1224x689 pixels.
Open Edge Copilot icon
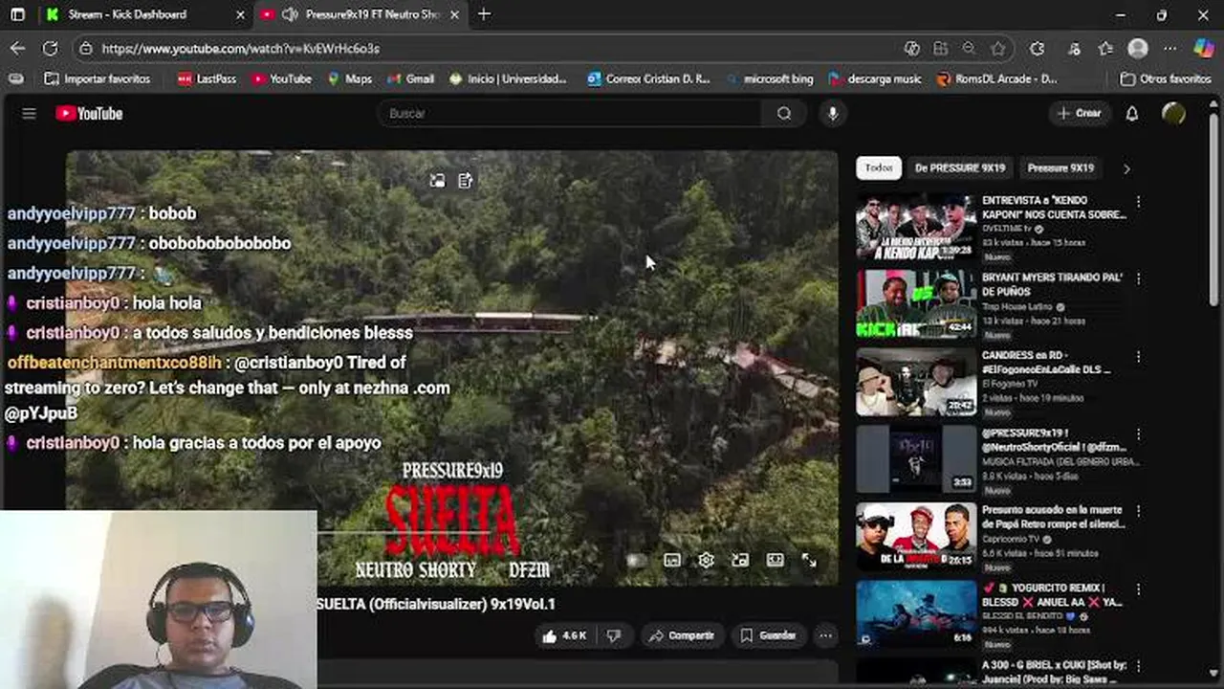(x=1204, y=48)
